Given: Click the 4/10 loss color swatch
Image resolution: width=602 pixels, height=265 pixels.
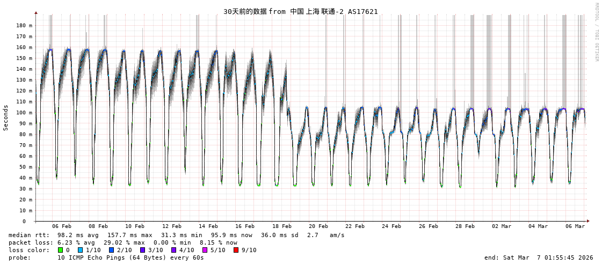Looking at the screenshot, I should (x=174, y=250).
